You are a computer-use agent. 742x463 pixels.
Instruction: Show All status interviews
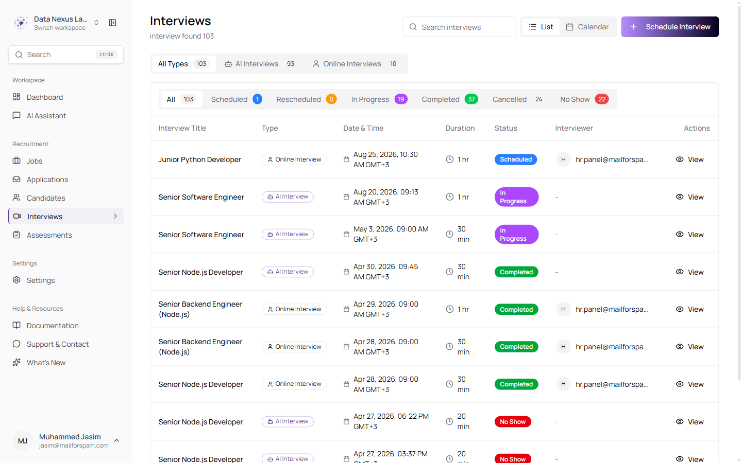pyautogui.click(x=181, y=99)
